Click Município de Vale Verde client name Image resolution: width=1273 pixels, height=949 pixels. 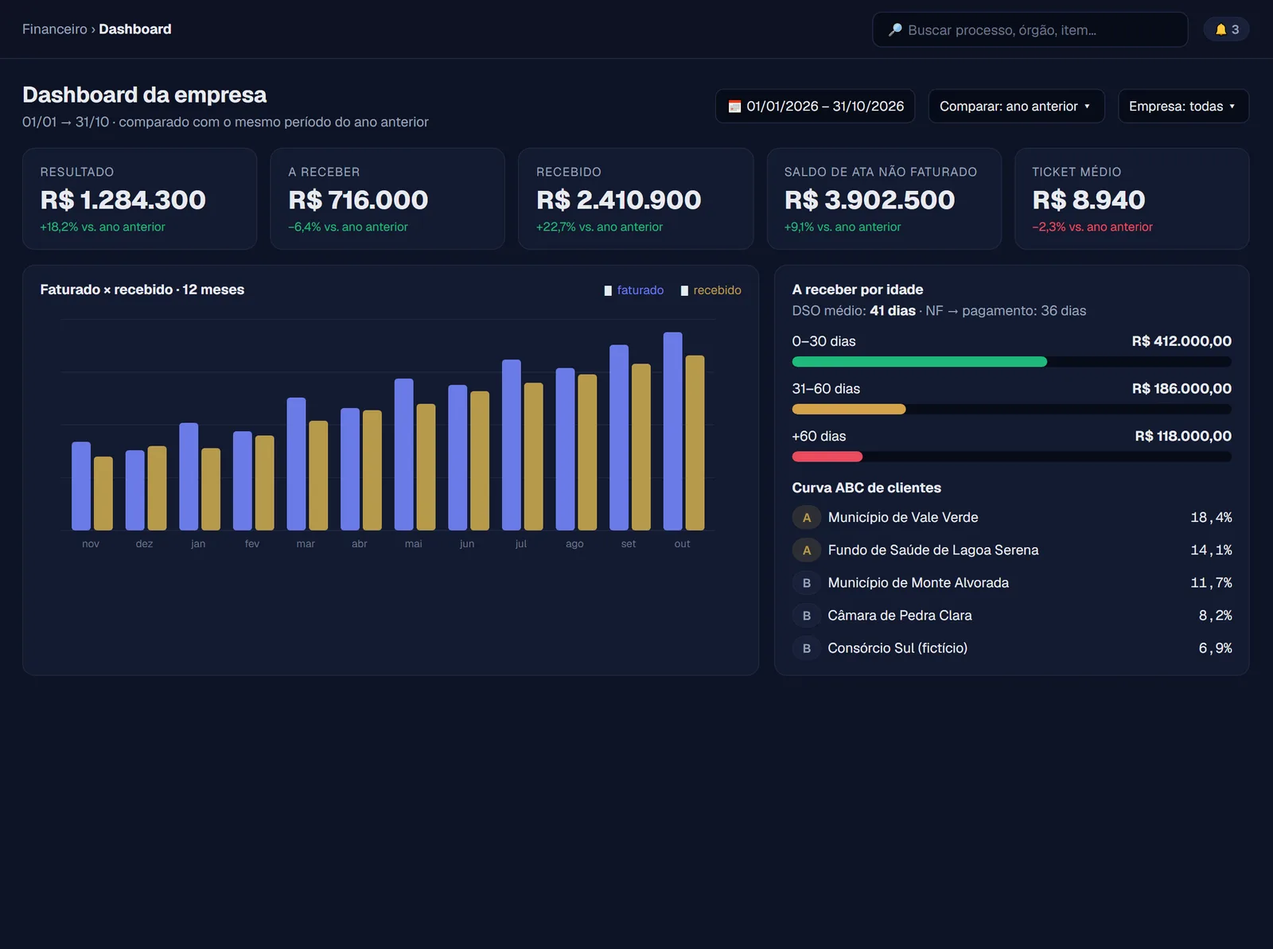(x=903, y=517)
